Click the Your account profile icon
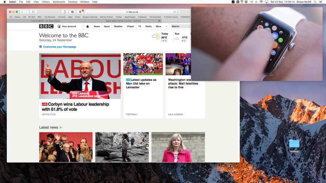326x183 pixels. 59,26
